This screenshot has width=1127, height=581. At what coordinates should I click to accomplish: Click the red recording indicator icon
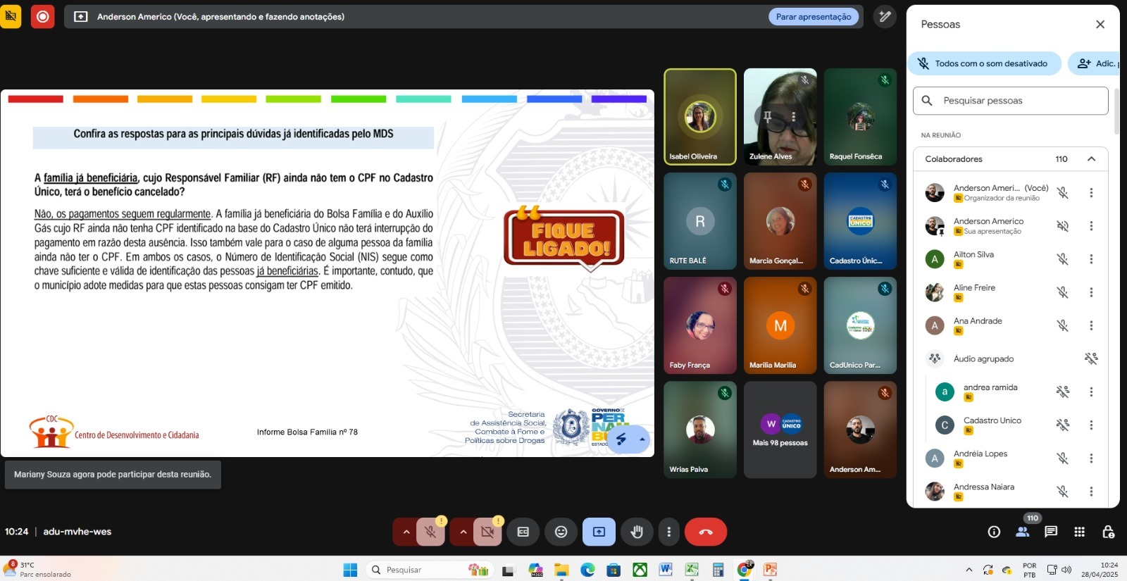43,16
